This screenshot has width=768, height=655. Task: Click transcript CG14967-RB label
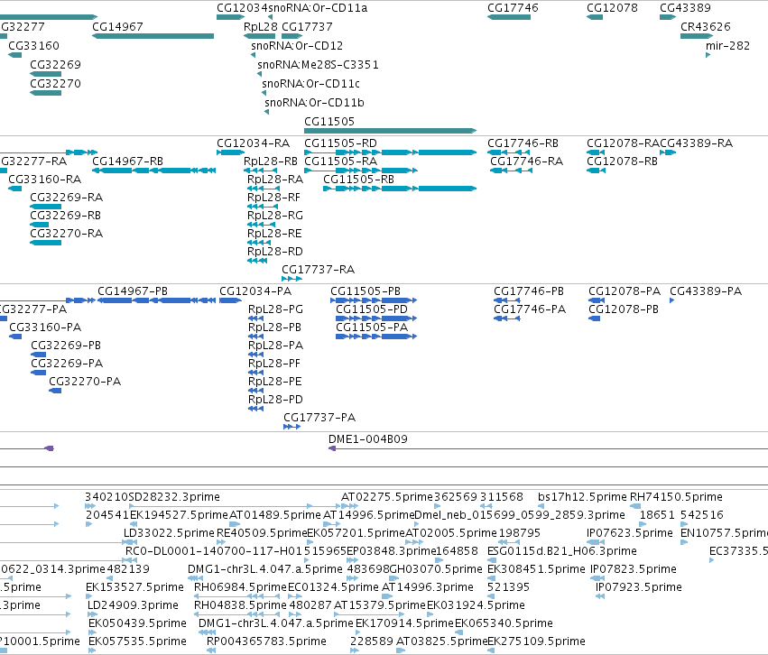127,161
